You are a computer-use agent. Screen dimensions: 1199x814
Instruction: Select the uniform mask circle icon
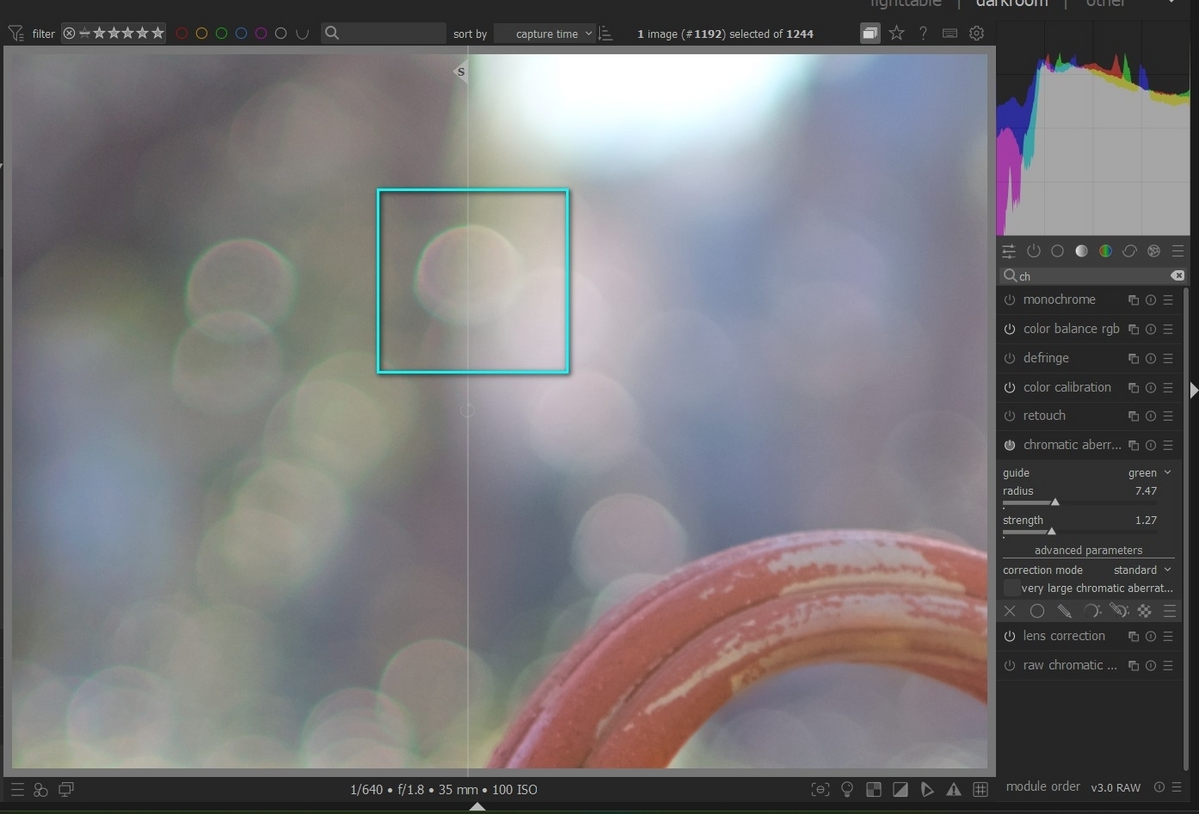[1037, 611]
